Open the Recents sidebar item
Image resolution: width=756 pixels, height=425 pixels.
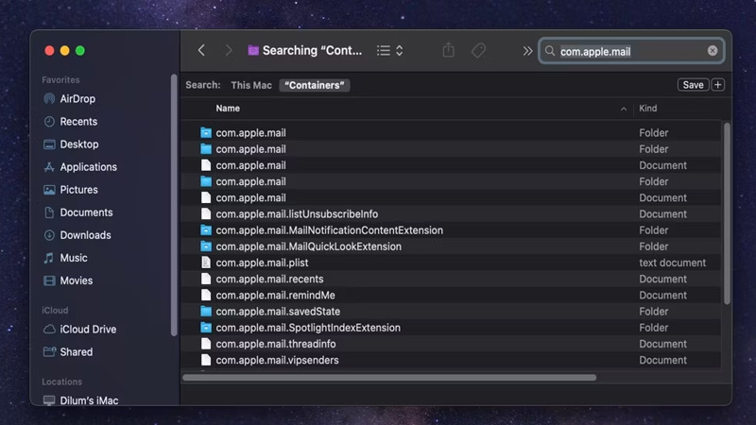tap(77, 122)
